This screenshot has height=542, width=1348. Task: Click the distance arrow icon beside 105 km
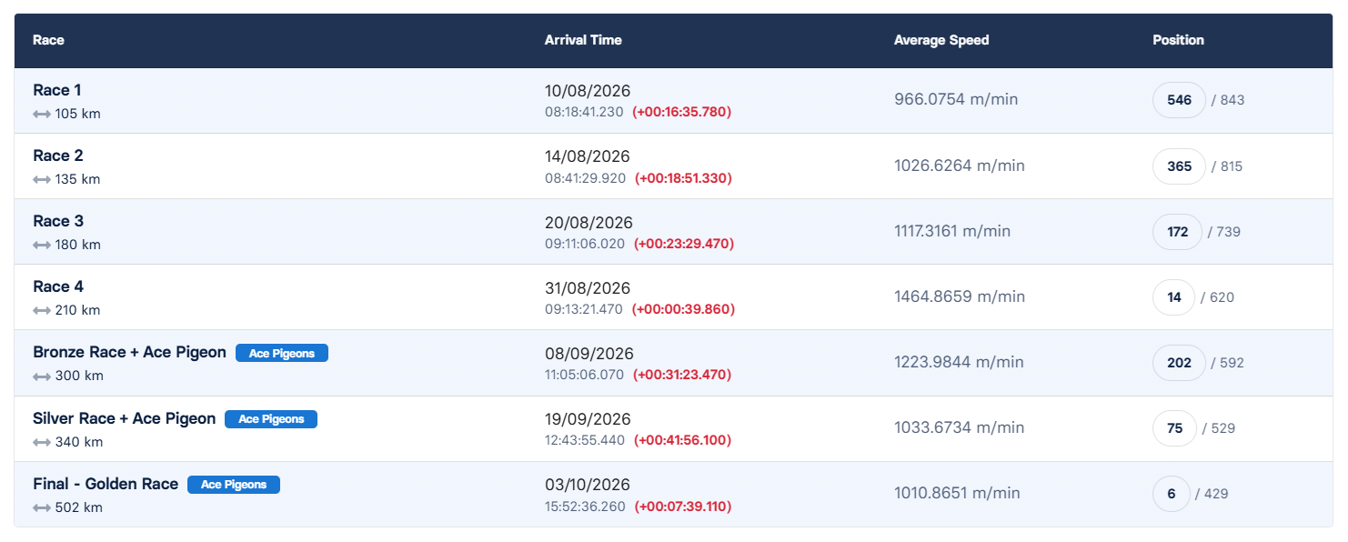(x=42, y=115)
